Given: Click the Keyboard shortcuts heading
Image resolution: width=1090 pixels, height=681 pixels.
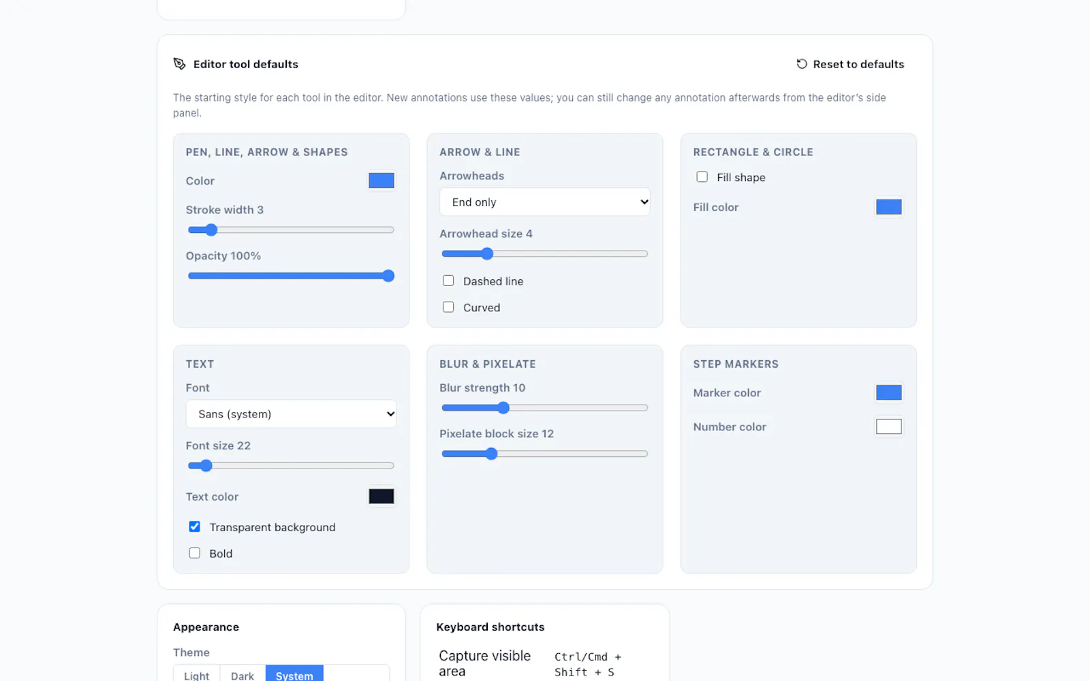Looking at the screenshot, I should coord(490,627).
